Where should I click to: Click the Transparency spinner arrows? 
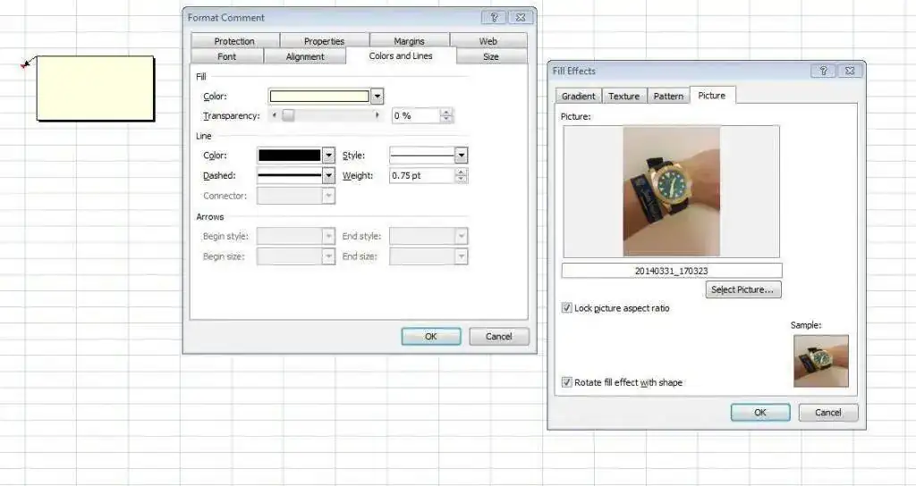pos(446,115)
